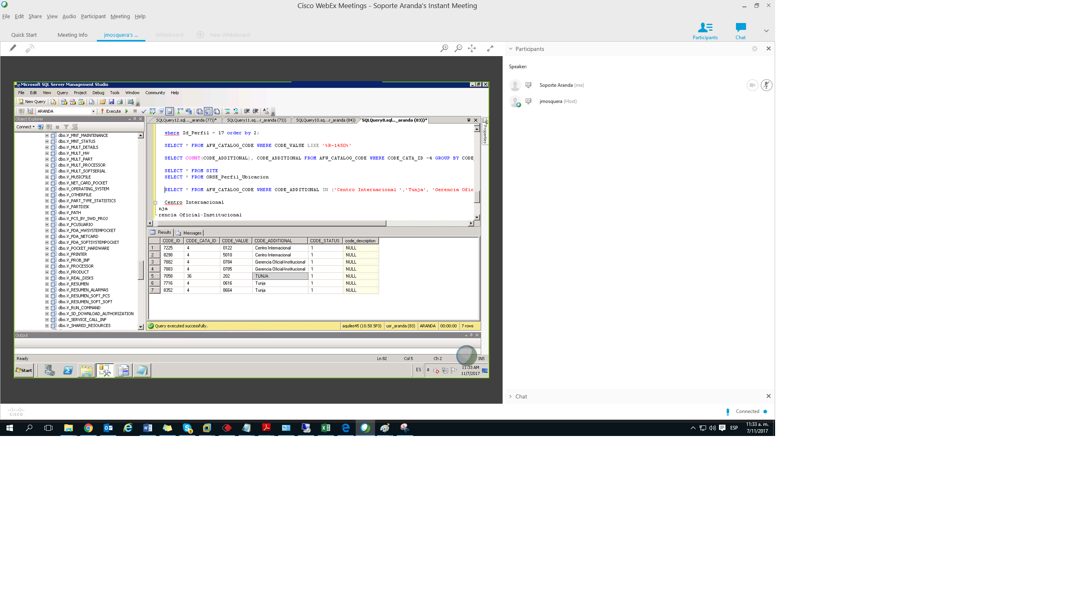Image resolution: width=1090 pixels, height=591 pixels.
Task: Toggle Soporte Aranda's video camera button
Action: click(752, 85)
